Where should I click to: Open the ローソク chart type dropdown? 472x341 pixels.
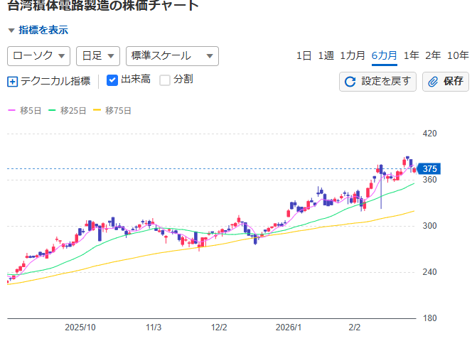[x=38, y=55]
